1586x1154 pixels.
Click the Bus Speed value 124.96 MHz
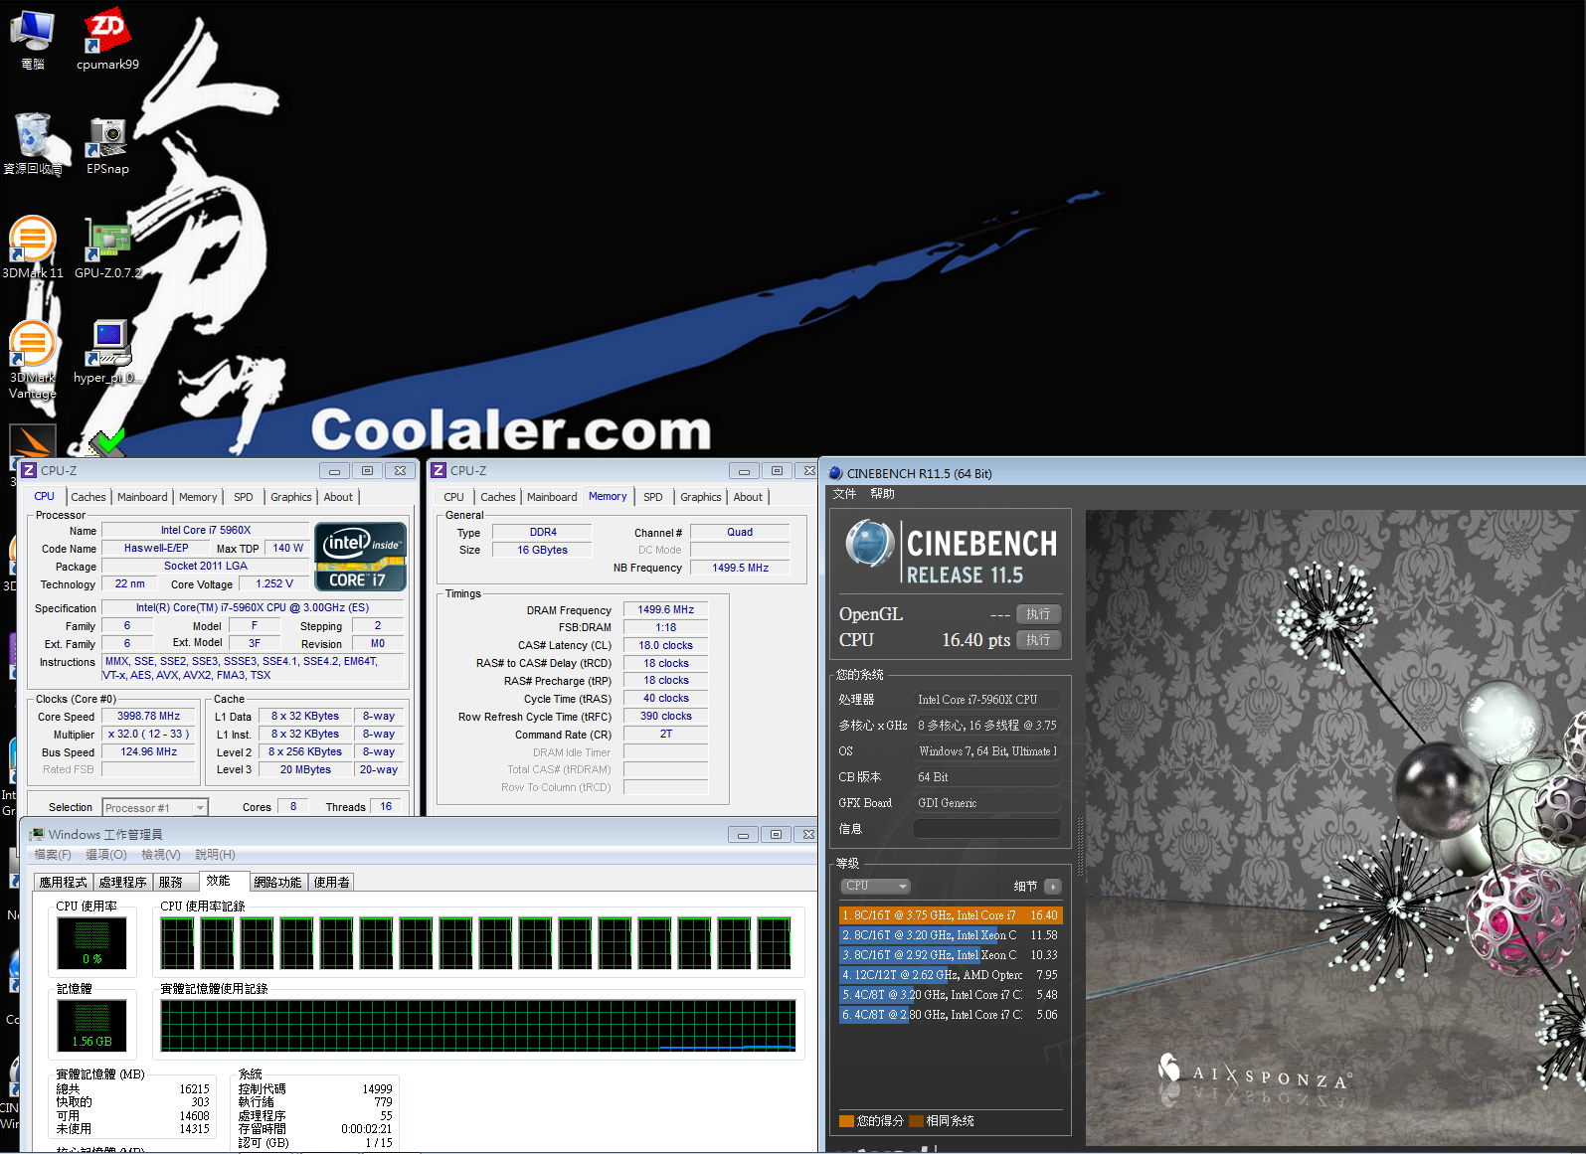pyautogui.click(x=148, y=752)
